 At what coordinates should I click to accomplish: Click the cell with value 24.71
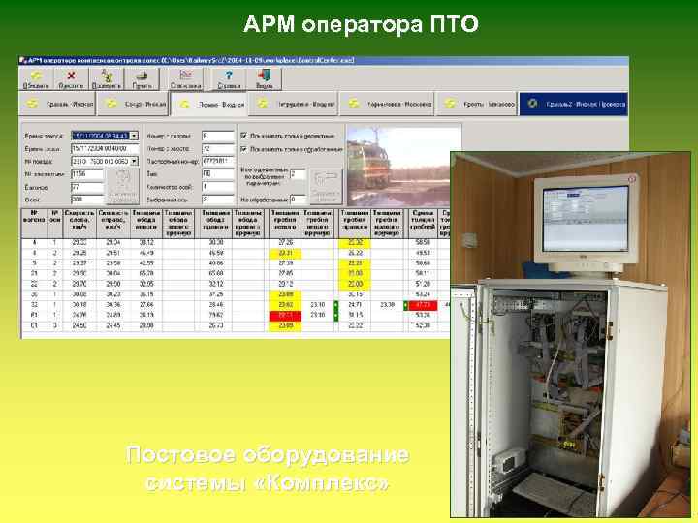[355, 305]
